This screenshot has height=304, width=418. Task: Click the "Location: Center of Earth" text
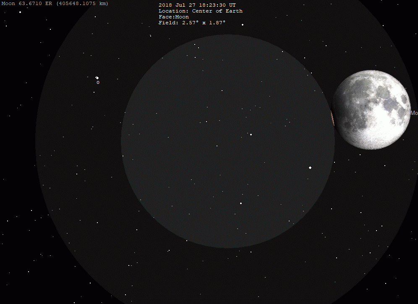tap(200, 10)
